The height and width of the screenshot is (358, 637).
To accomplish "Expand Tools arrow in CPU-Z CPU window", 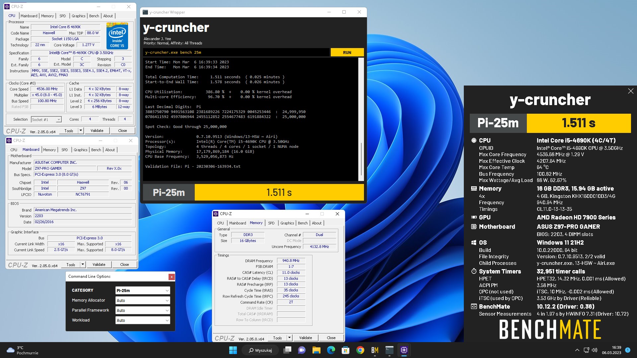I will pos(81,131).
